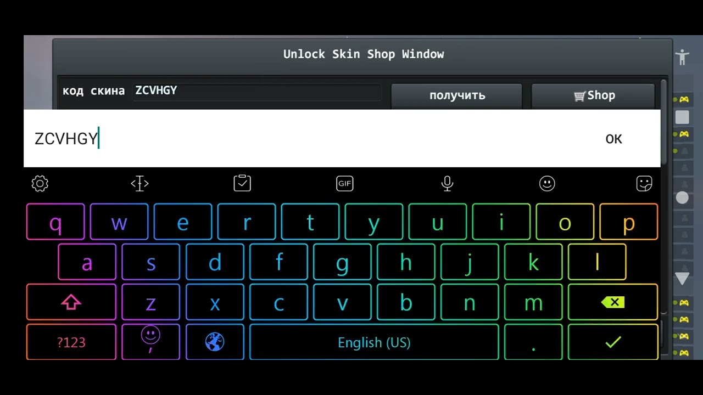Open keyboard settings gear icon
Viewport: 703px width, 395px height.
click(x=40, y=183)
